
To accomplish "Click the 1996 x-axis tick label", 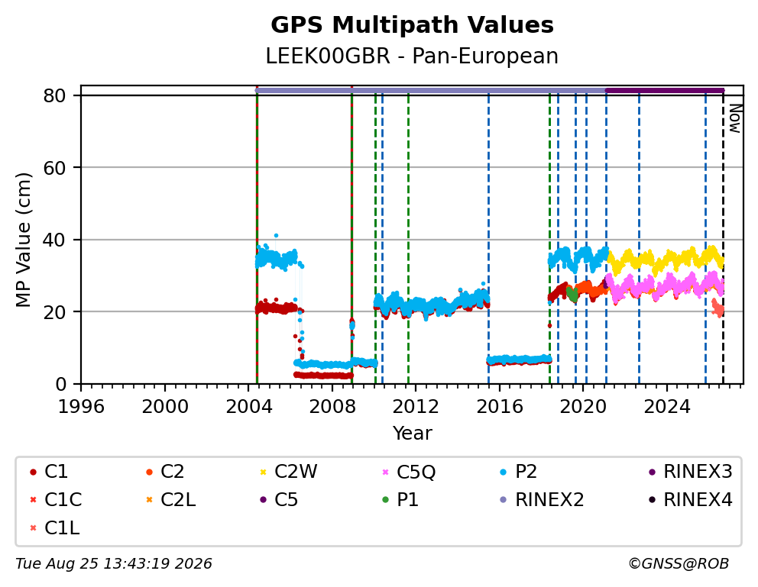I will (81, 407).
